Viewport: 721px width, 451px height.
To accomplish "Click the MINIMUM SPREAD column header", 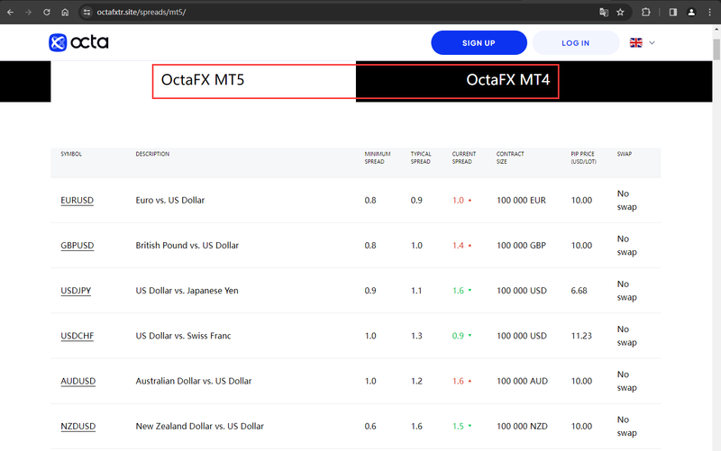I will [378, 158].
